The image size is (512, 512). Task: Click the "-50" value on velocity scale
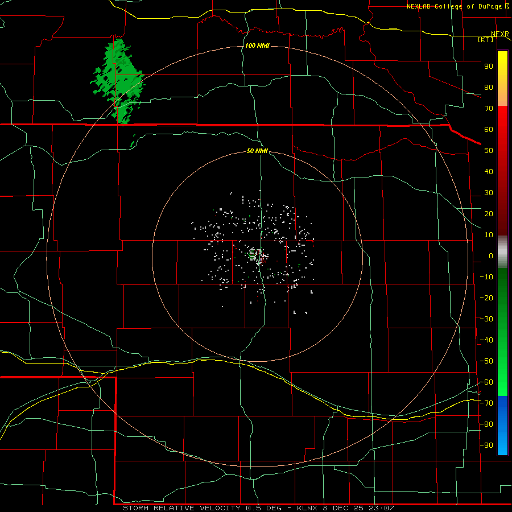(486, 361)
